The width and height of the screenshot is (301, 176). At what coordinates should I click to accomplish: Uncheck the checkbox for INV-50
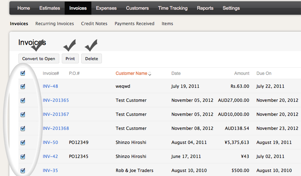pyautogui.click(x=22, y=143)
